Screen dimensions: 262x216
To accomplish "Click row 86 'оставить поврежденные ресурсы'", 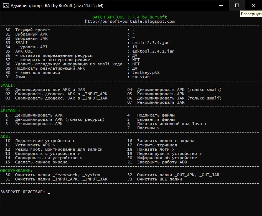I will pyautogui.click(x=71, y=55).
